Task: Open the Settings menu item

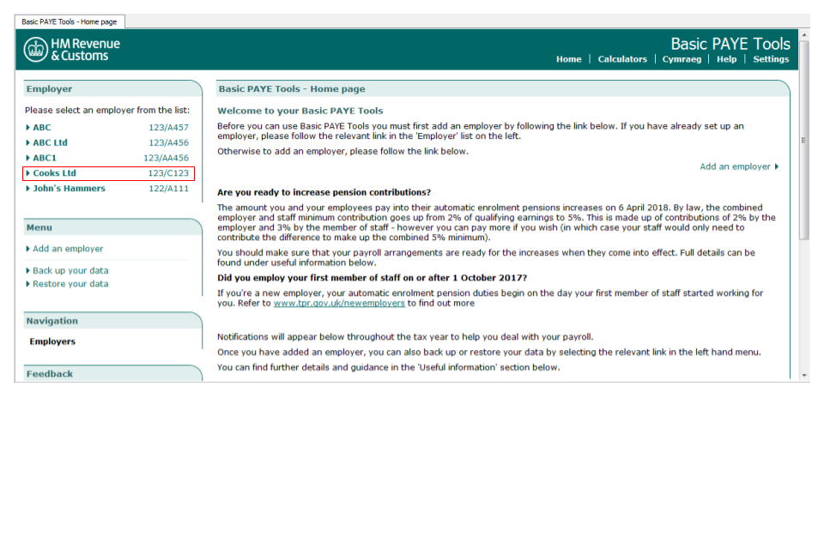Action: coord(771,59)
